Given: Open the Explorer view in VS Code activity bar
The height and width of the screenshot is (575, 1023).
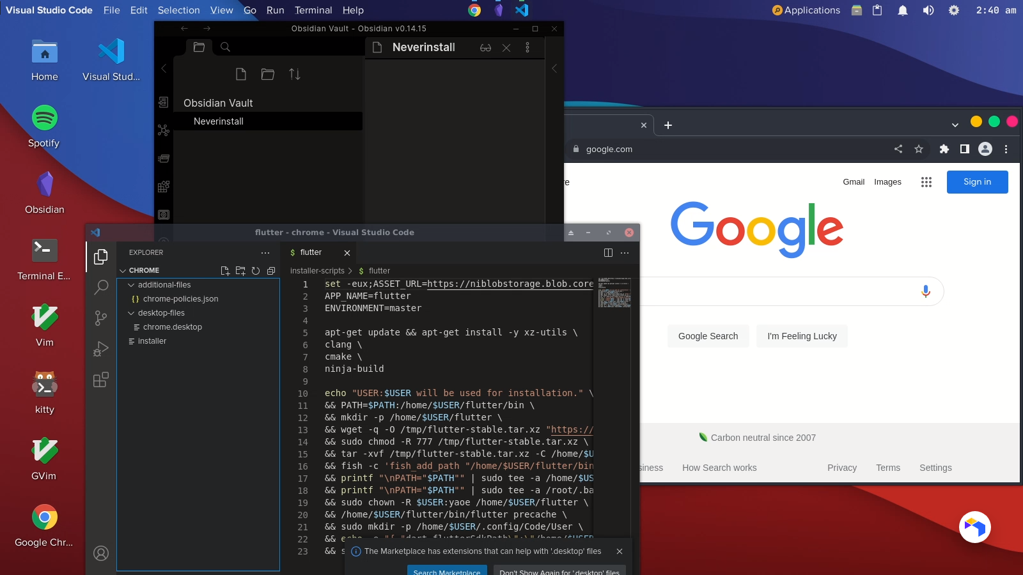Looking at the screenshot, I should tap(101, 257).
